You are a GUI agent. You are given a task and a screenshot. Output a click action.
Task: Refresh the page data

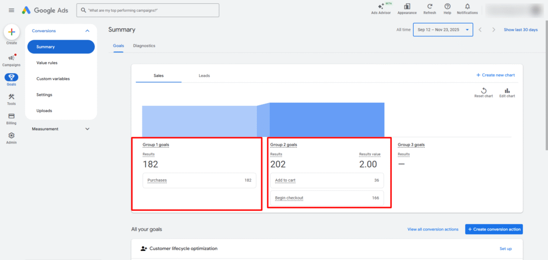(x=429, y=9)
